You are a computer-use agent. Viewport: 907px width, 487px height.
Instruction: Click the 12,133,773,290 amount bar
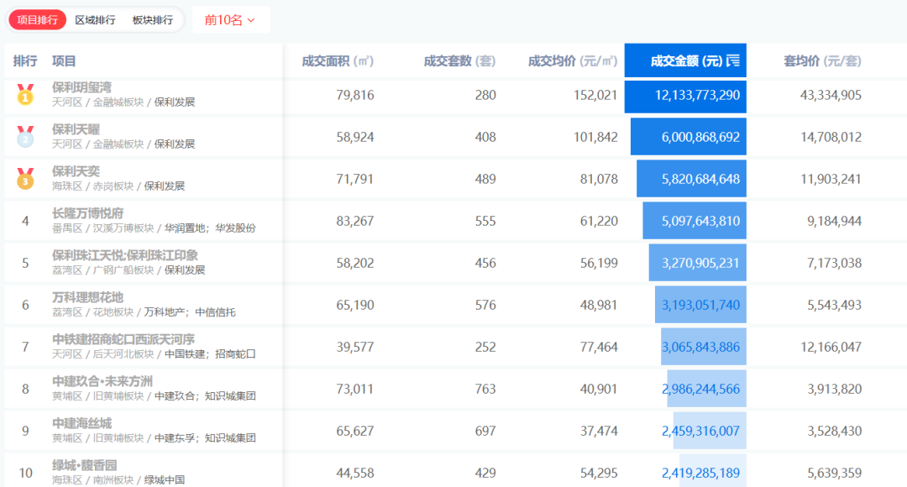click(685, 95)
